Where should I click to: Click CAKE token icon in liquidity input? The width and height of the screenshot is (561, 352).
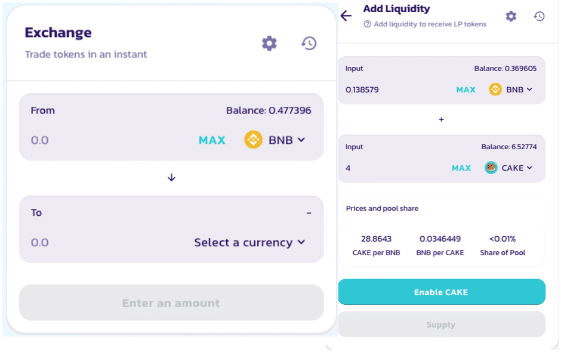[x=491, y=168]
